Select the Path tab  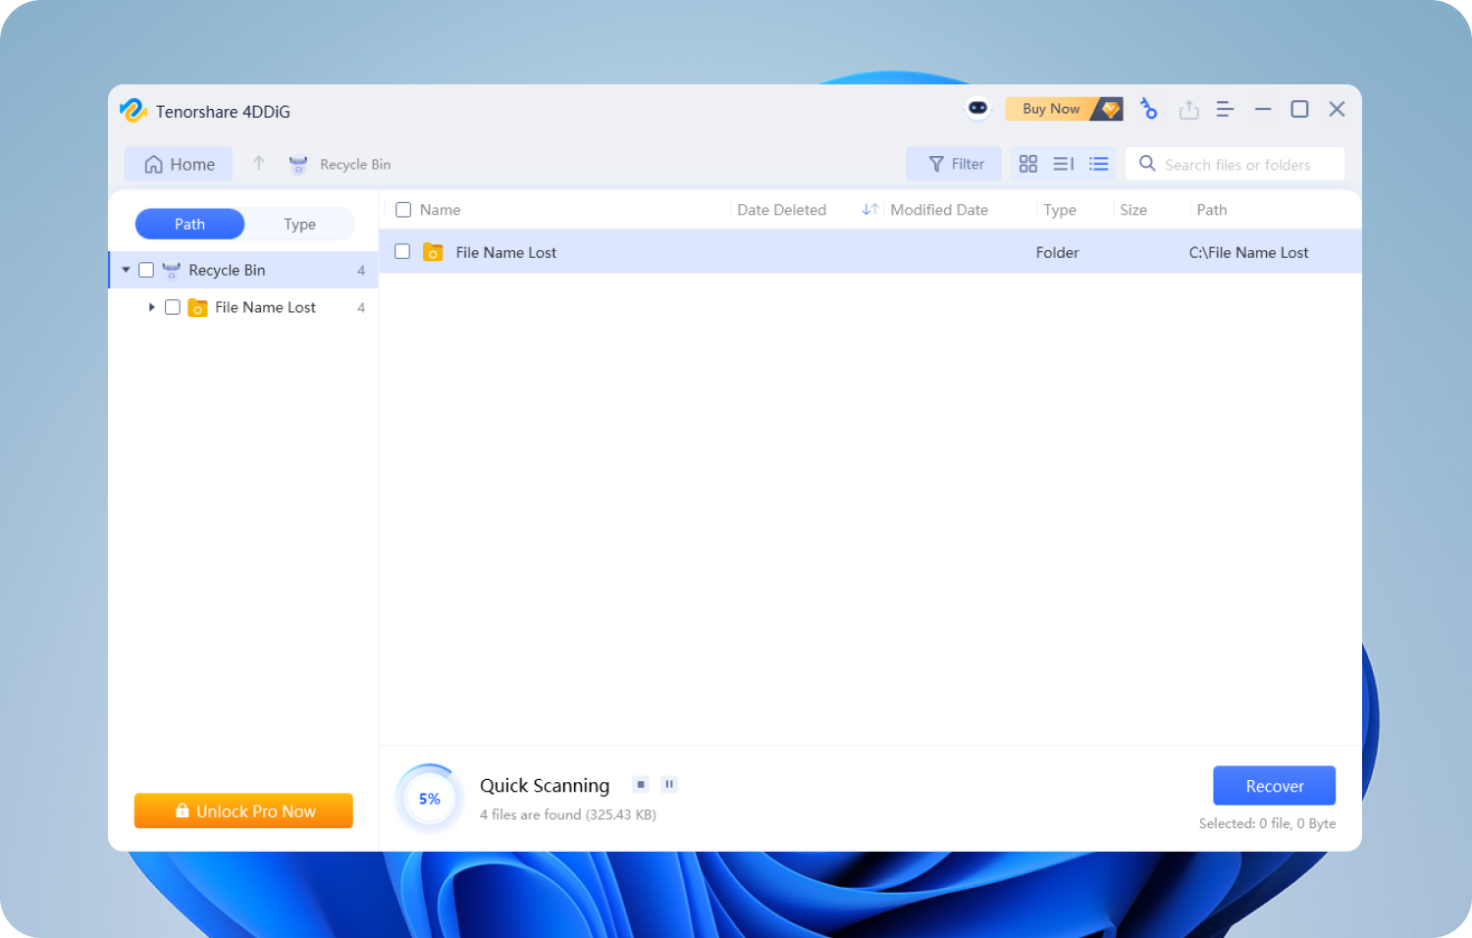click(189, 224)
